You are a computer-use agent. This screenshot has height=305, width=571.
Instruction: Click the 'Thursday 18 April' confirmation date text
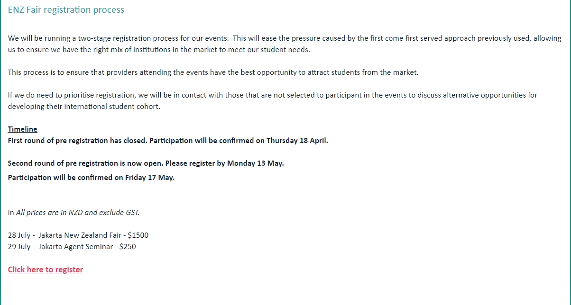(x=296, y=141)
